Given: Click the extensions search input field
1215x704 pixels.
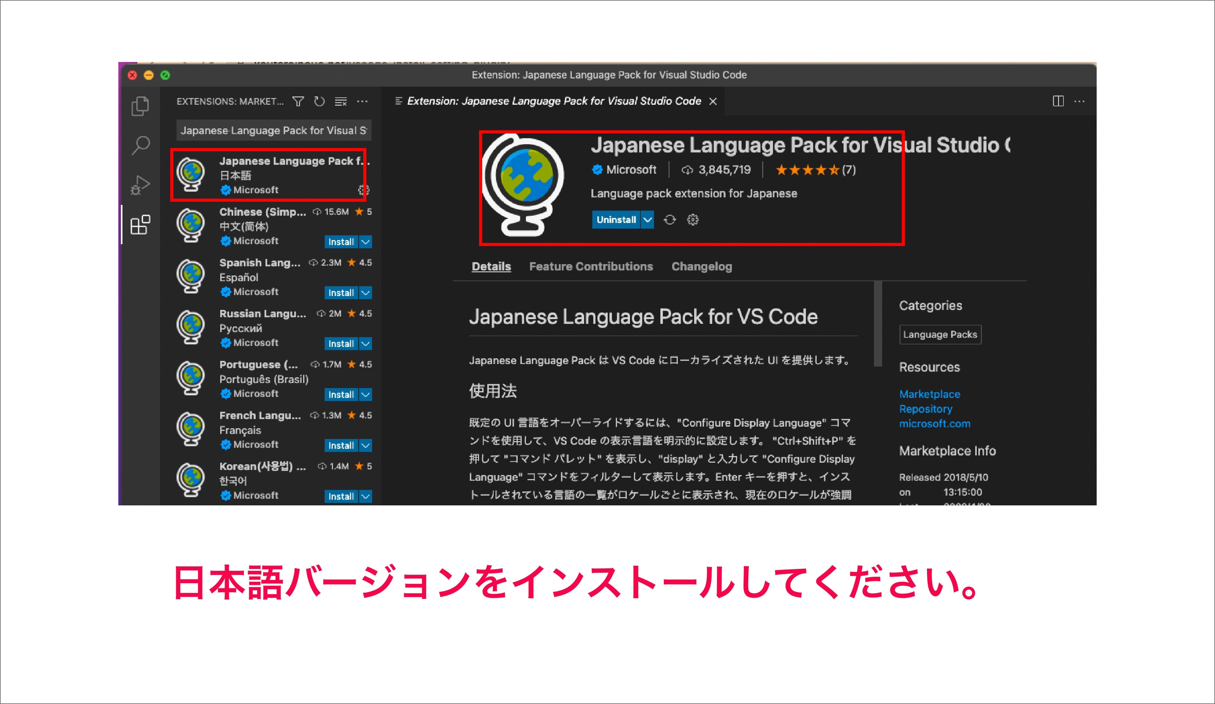Looking at the screenshot, I should pos(274,130).
